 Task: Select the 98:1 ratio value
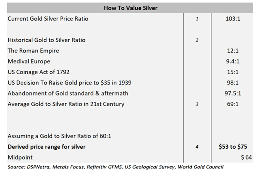pyautogui.click(x=233, y=83)
